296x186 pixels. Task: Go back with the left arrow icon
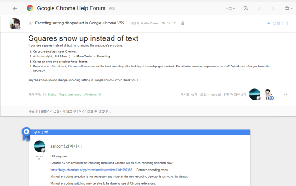click(x=15, y=8)
